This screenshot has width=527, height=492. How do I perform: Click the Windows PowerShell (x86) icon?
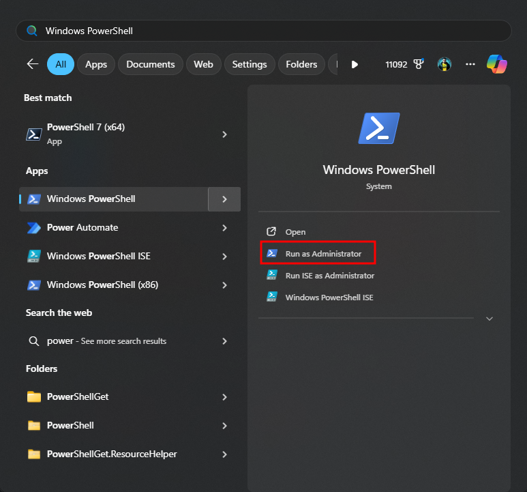click(x=34, y=285)
